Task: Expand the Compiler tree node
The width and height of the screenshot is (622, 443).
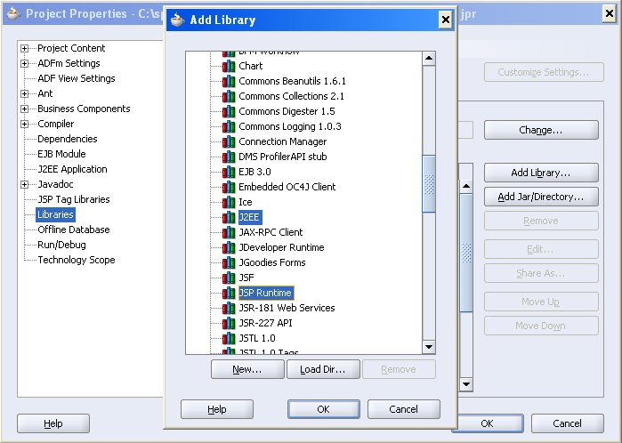Action: pyautogui.click(x=25, y=124)
